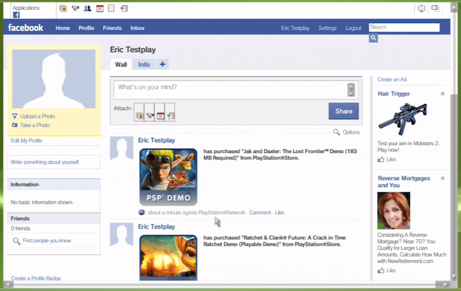Click the Take a Photo camera icon
Viewport: 461px width, 291px height.
pyautogui.click(x=14, y=125)
